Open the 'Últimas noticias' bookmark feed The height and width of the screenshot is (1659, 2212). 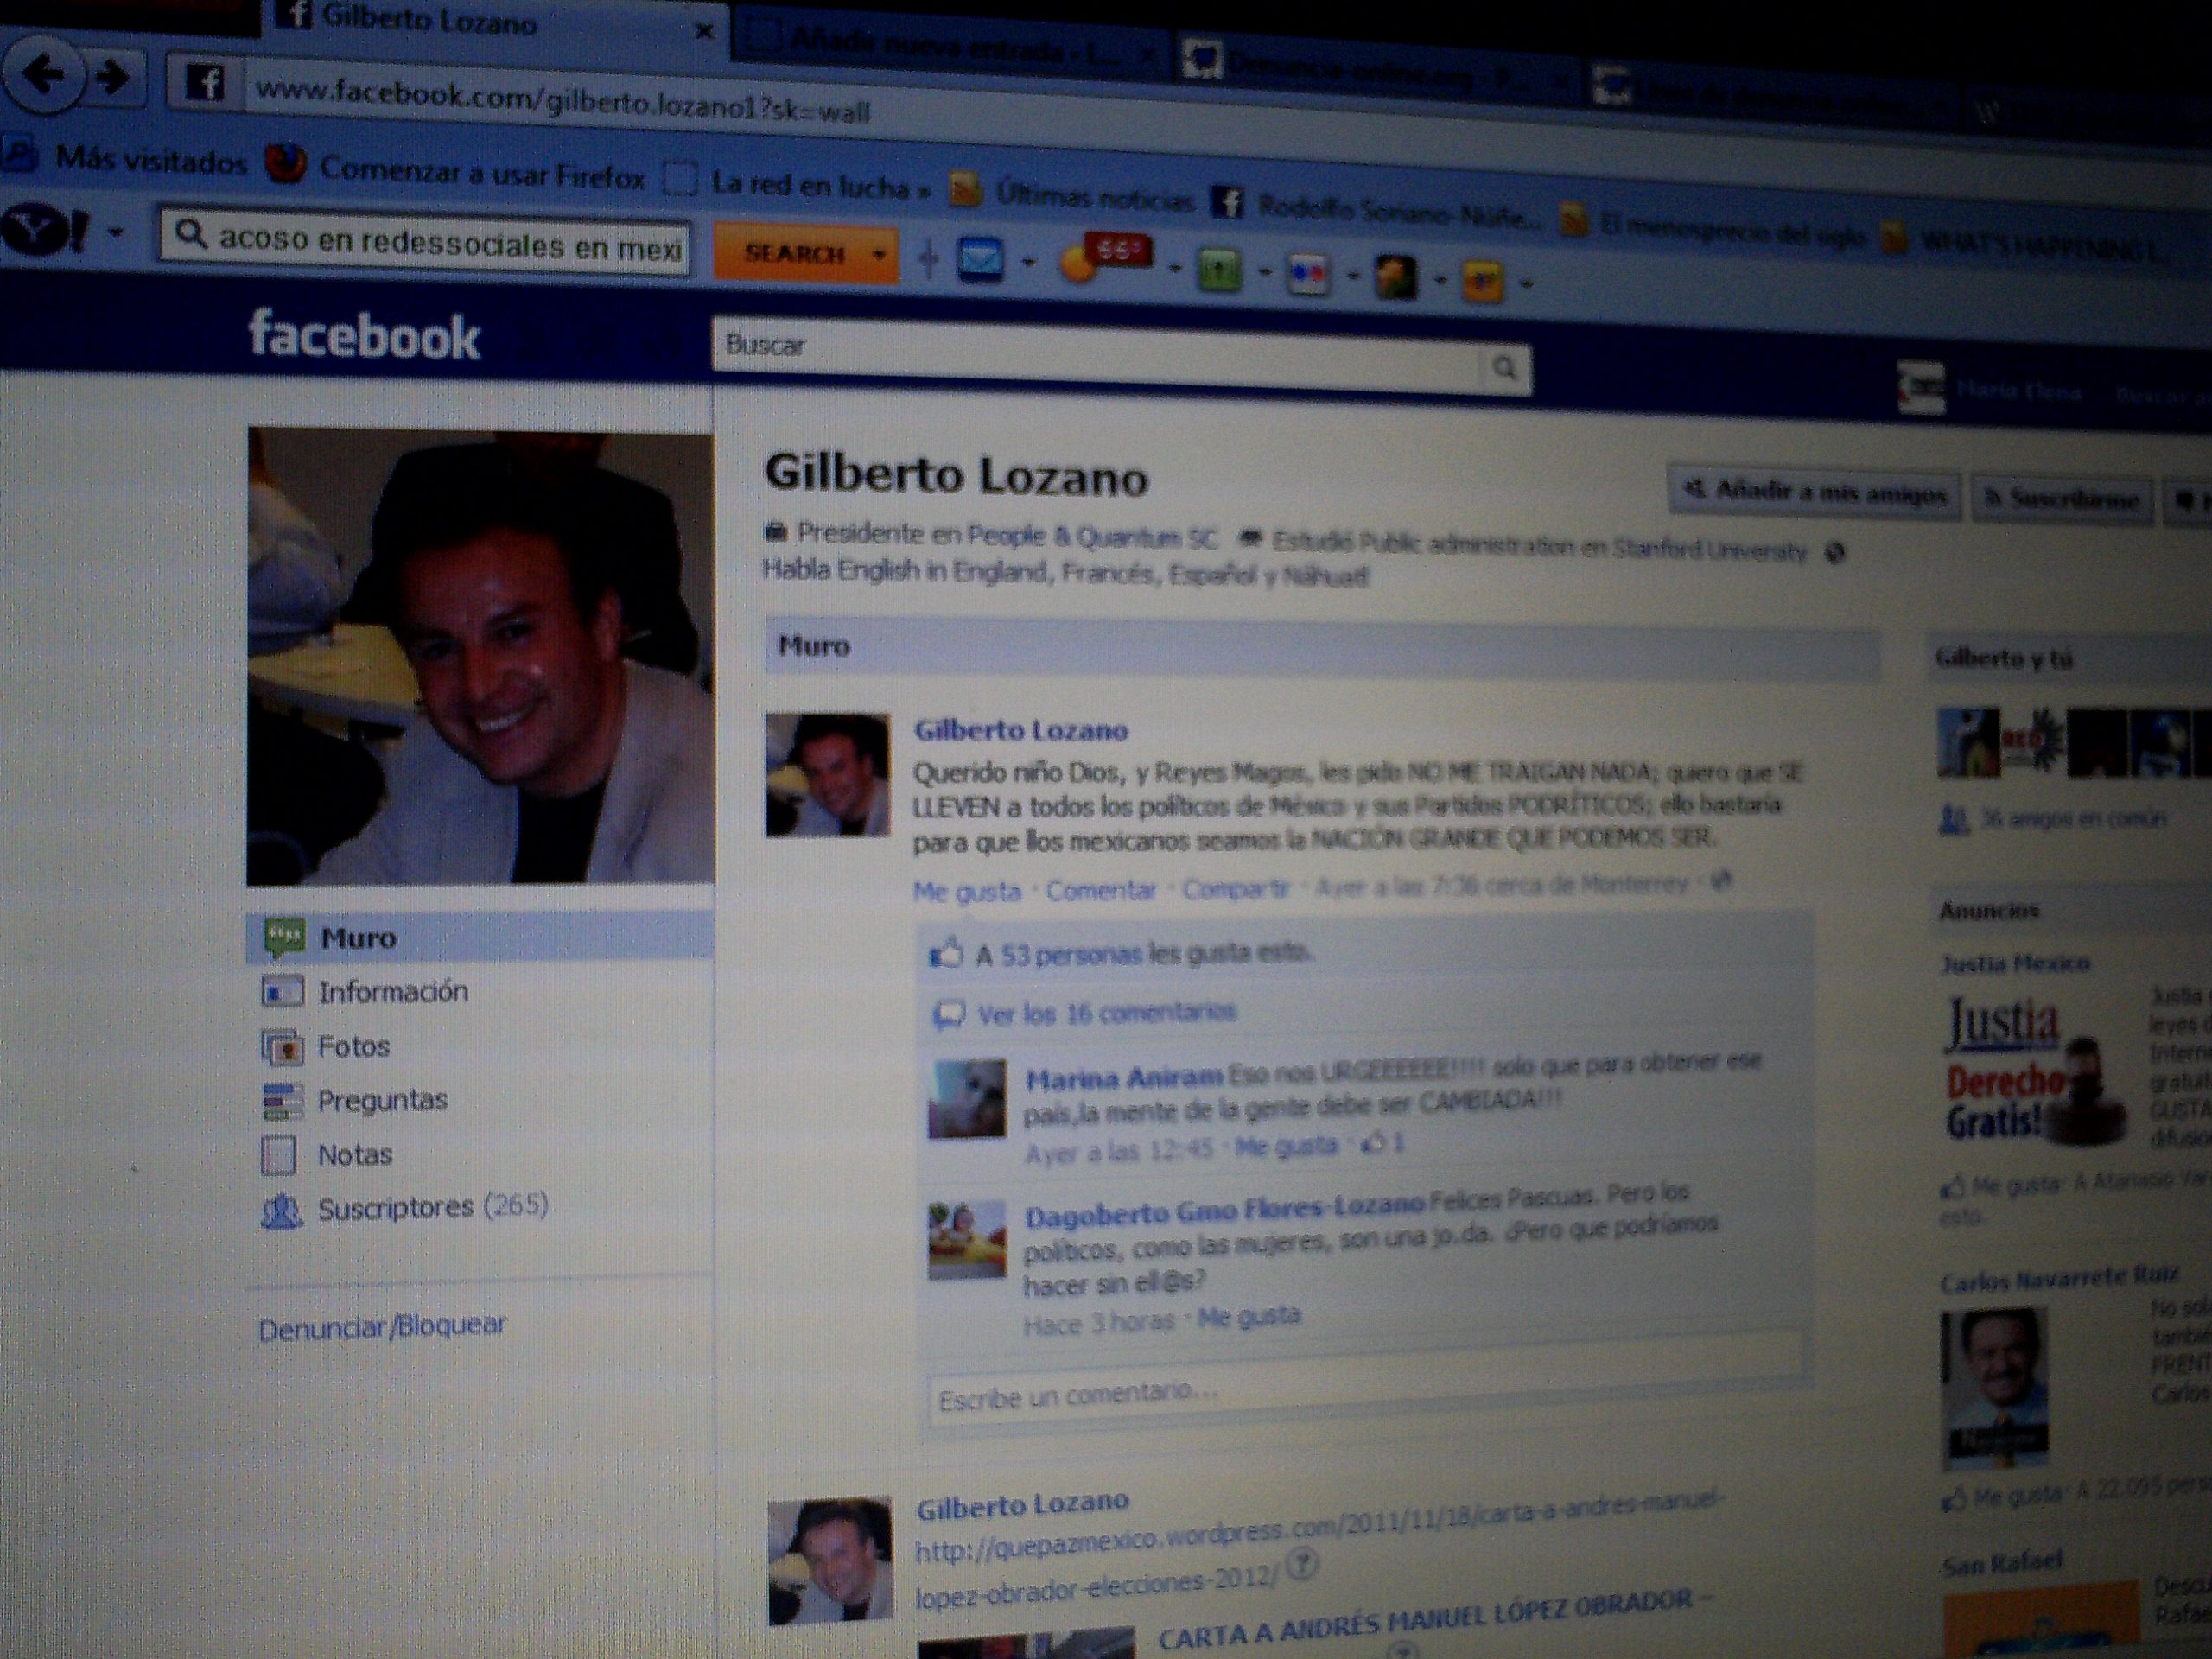(1072, 195)
